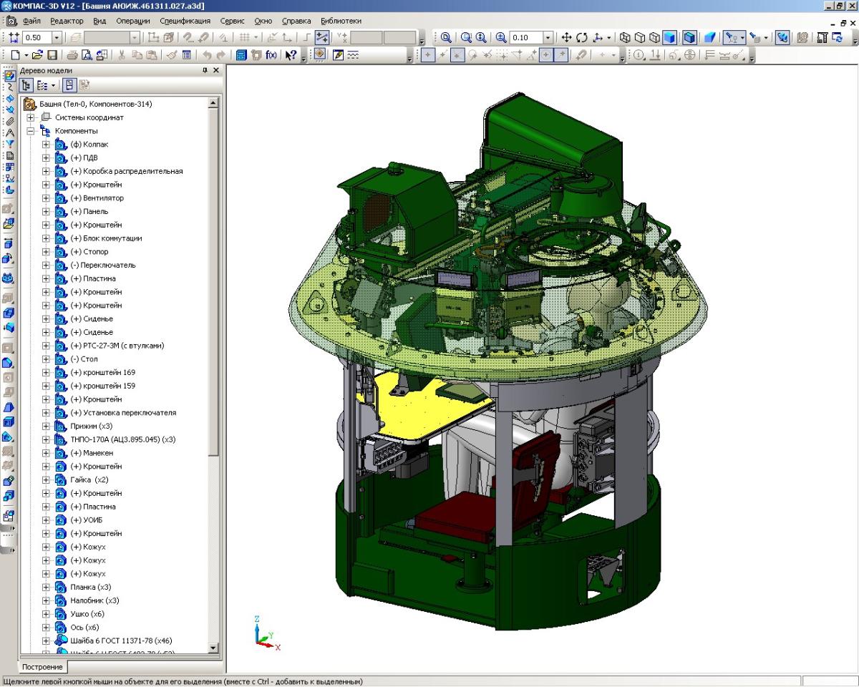Click the Open file folder icon

point(37,55)
